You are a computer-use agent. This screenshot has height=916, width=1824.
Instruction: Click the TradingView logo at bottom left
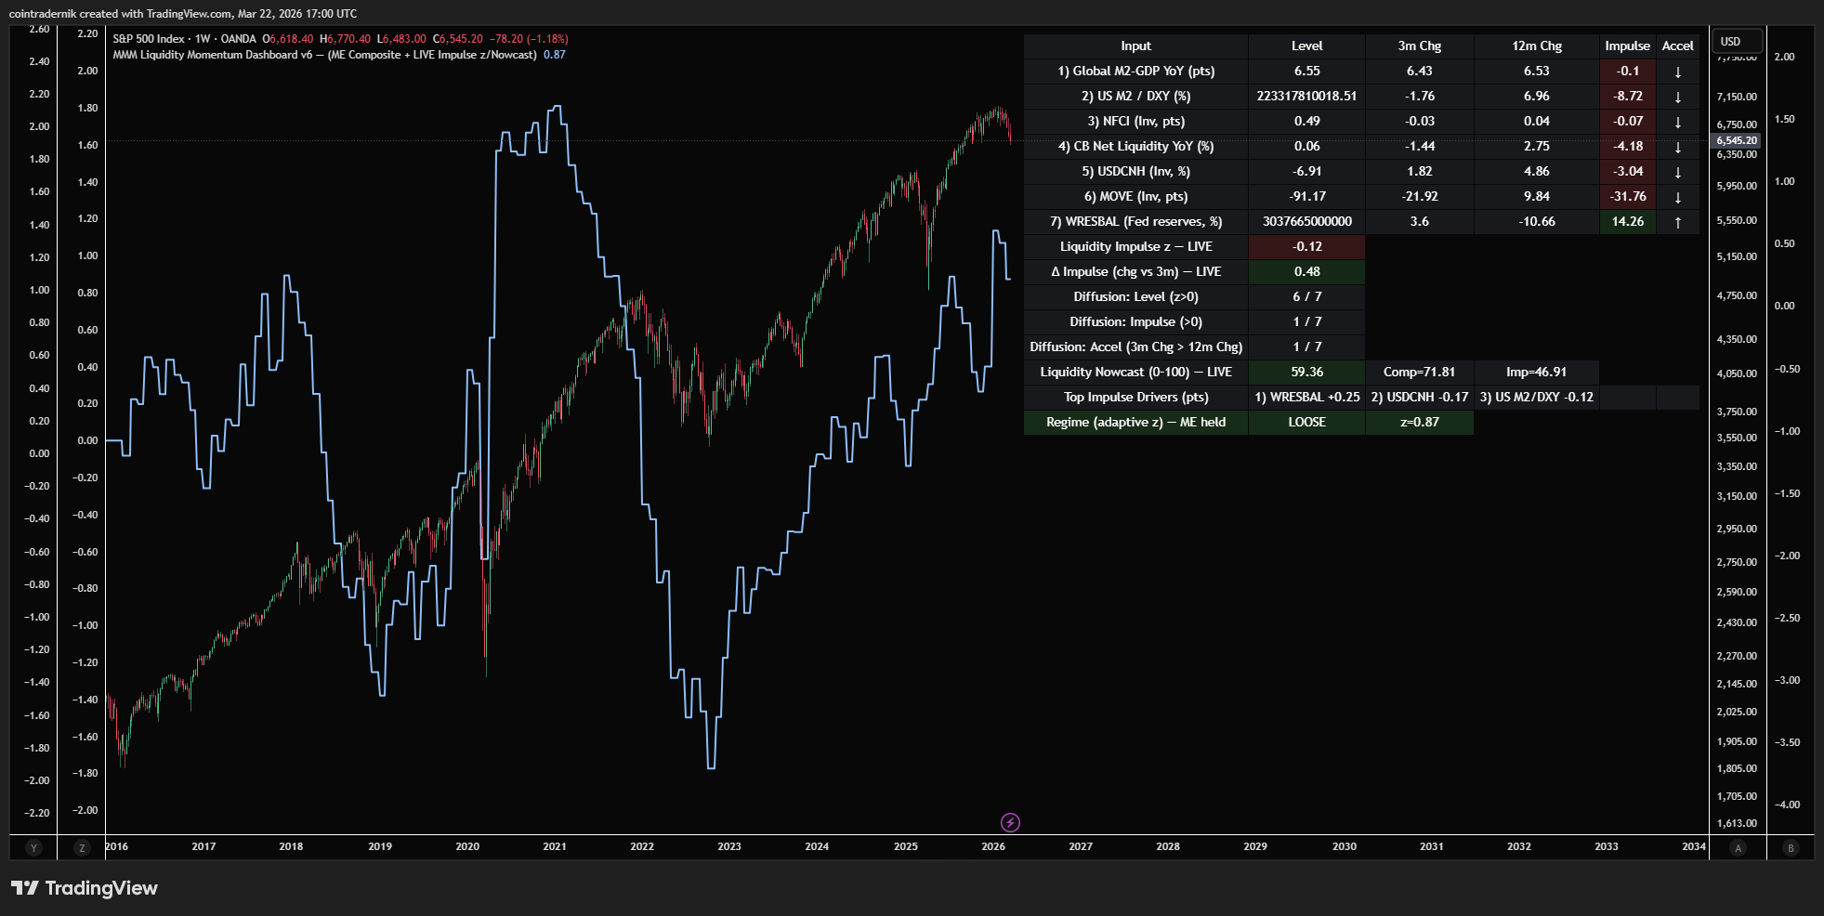coord(85,888)
